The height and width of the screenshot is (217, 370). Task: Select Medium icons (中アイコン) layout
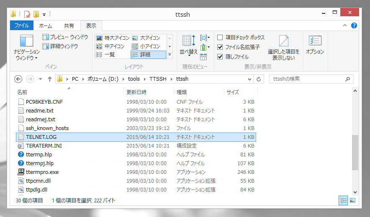tap(110, 46)
